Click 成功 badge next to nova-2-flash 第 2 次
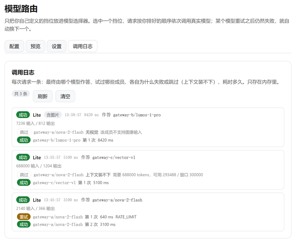This screenshot has width=296, height=243. click(x=24, y=225)
